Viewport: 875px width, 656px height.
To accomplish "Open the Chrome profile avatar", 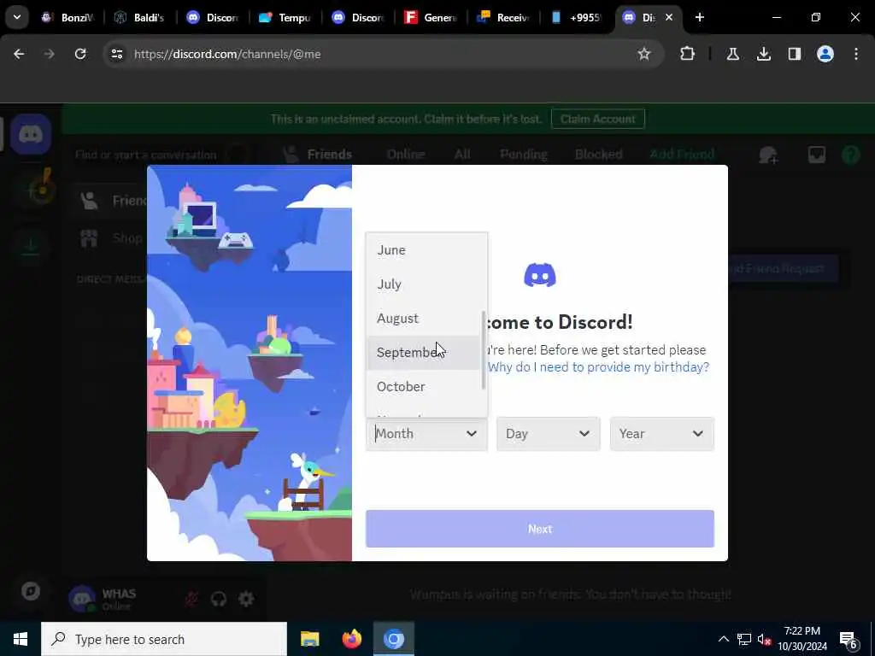I will pos(825,54).
